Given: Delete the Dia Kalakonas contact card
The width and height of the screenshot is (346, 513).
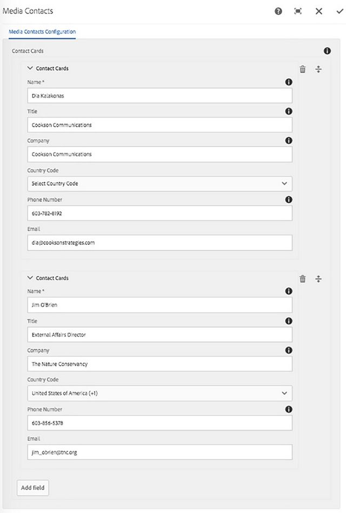Looking at the screenshot, I should [303, 69].
